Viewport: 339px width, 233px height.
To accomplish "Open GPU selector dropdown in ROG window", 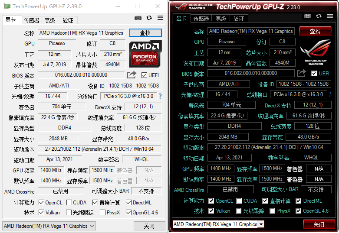I will [x=218, y=224].
